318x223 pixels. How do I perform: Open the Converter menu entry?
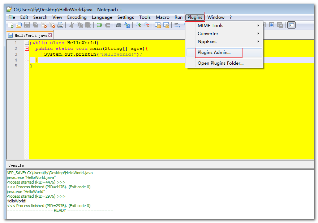point(224,34)
